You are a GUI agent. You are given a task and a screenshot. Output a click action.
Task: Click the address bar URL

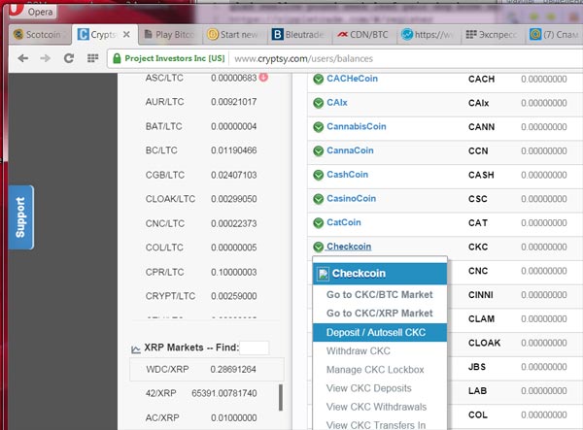click(303, 58)
